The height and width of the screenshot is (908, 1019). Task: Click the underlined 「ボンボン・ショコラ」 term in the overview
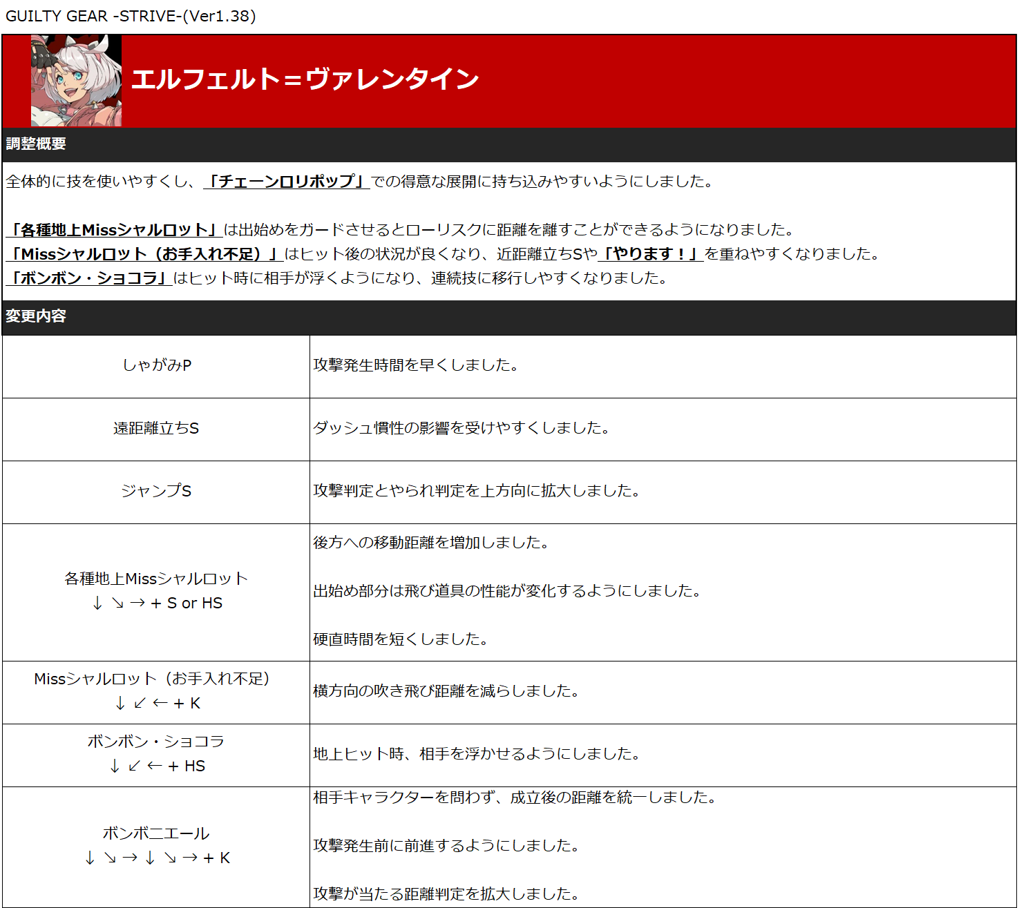point(88,278)
